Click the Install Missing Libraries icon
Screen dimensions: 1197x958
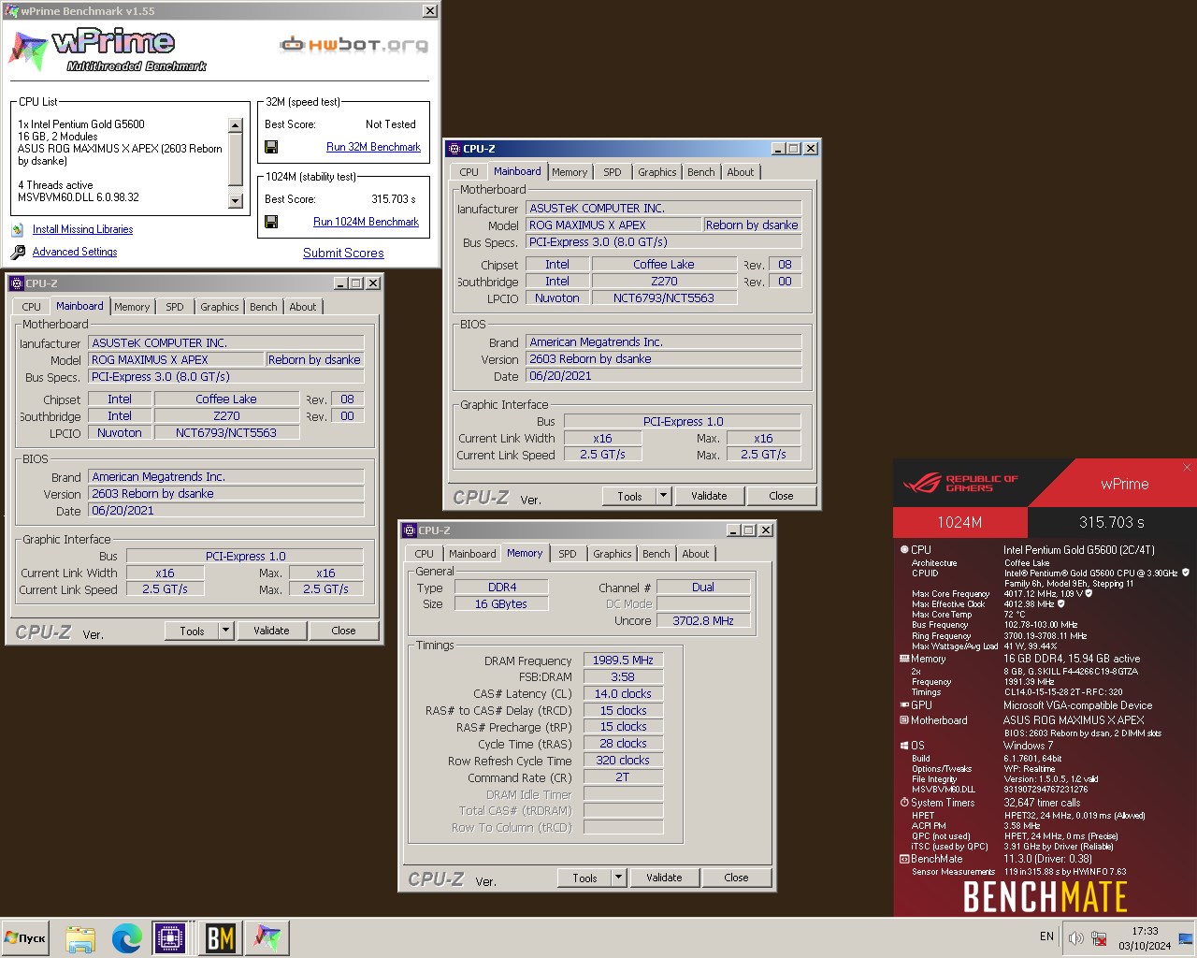18,229
